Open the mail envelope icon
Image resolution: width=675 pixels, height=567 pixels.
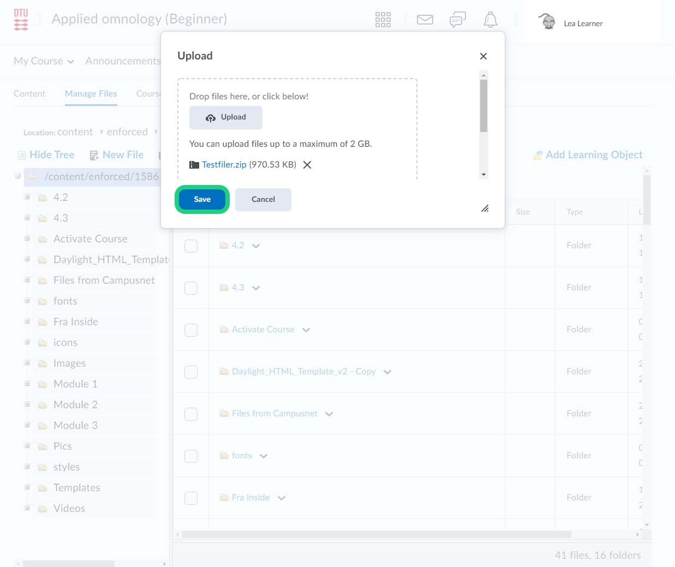[425, 20]
